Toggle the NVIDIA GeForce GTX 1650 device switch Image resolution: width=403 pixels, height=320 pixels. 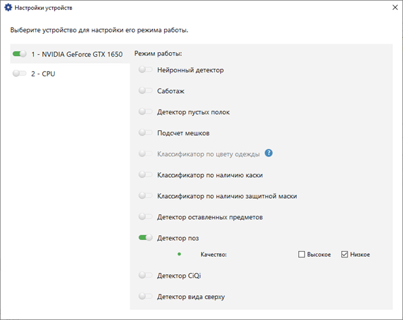pos(19,54)
